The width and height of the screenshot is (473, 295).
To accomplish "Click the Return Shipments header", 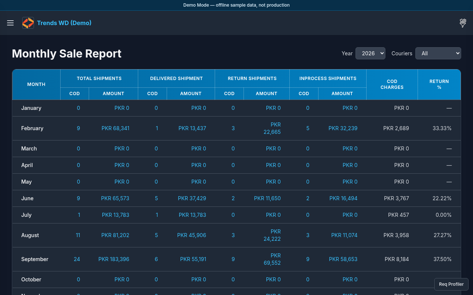I will (252, 79).
